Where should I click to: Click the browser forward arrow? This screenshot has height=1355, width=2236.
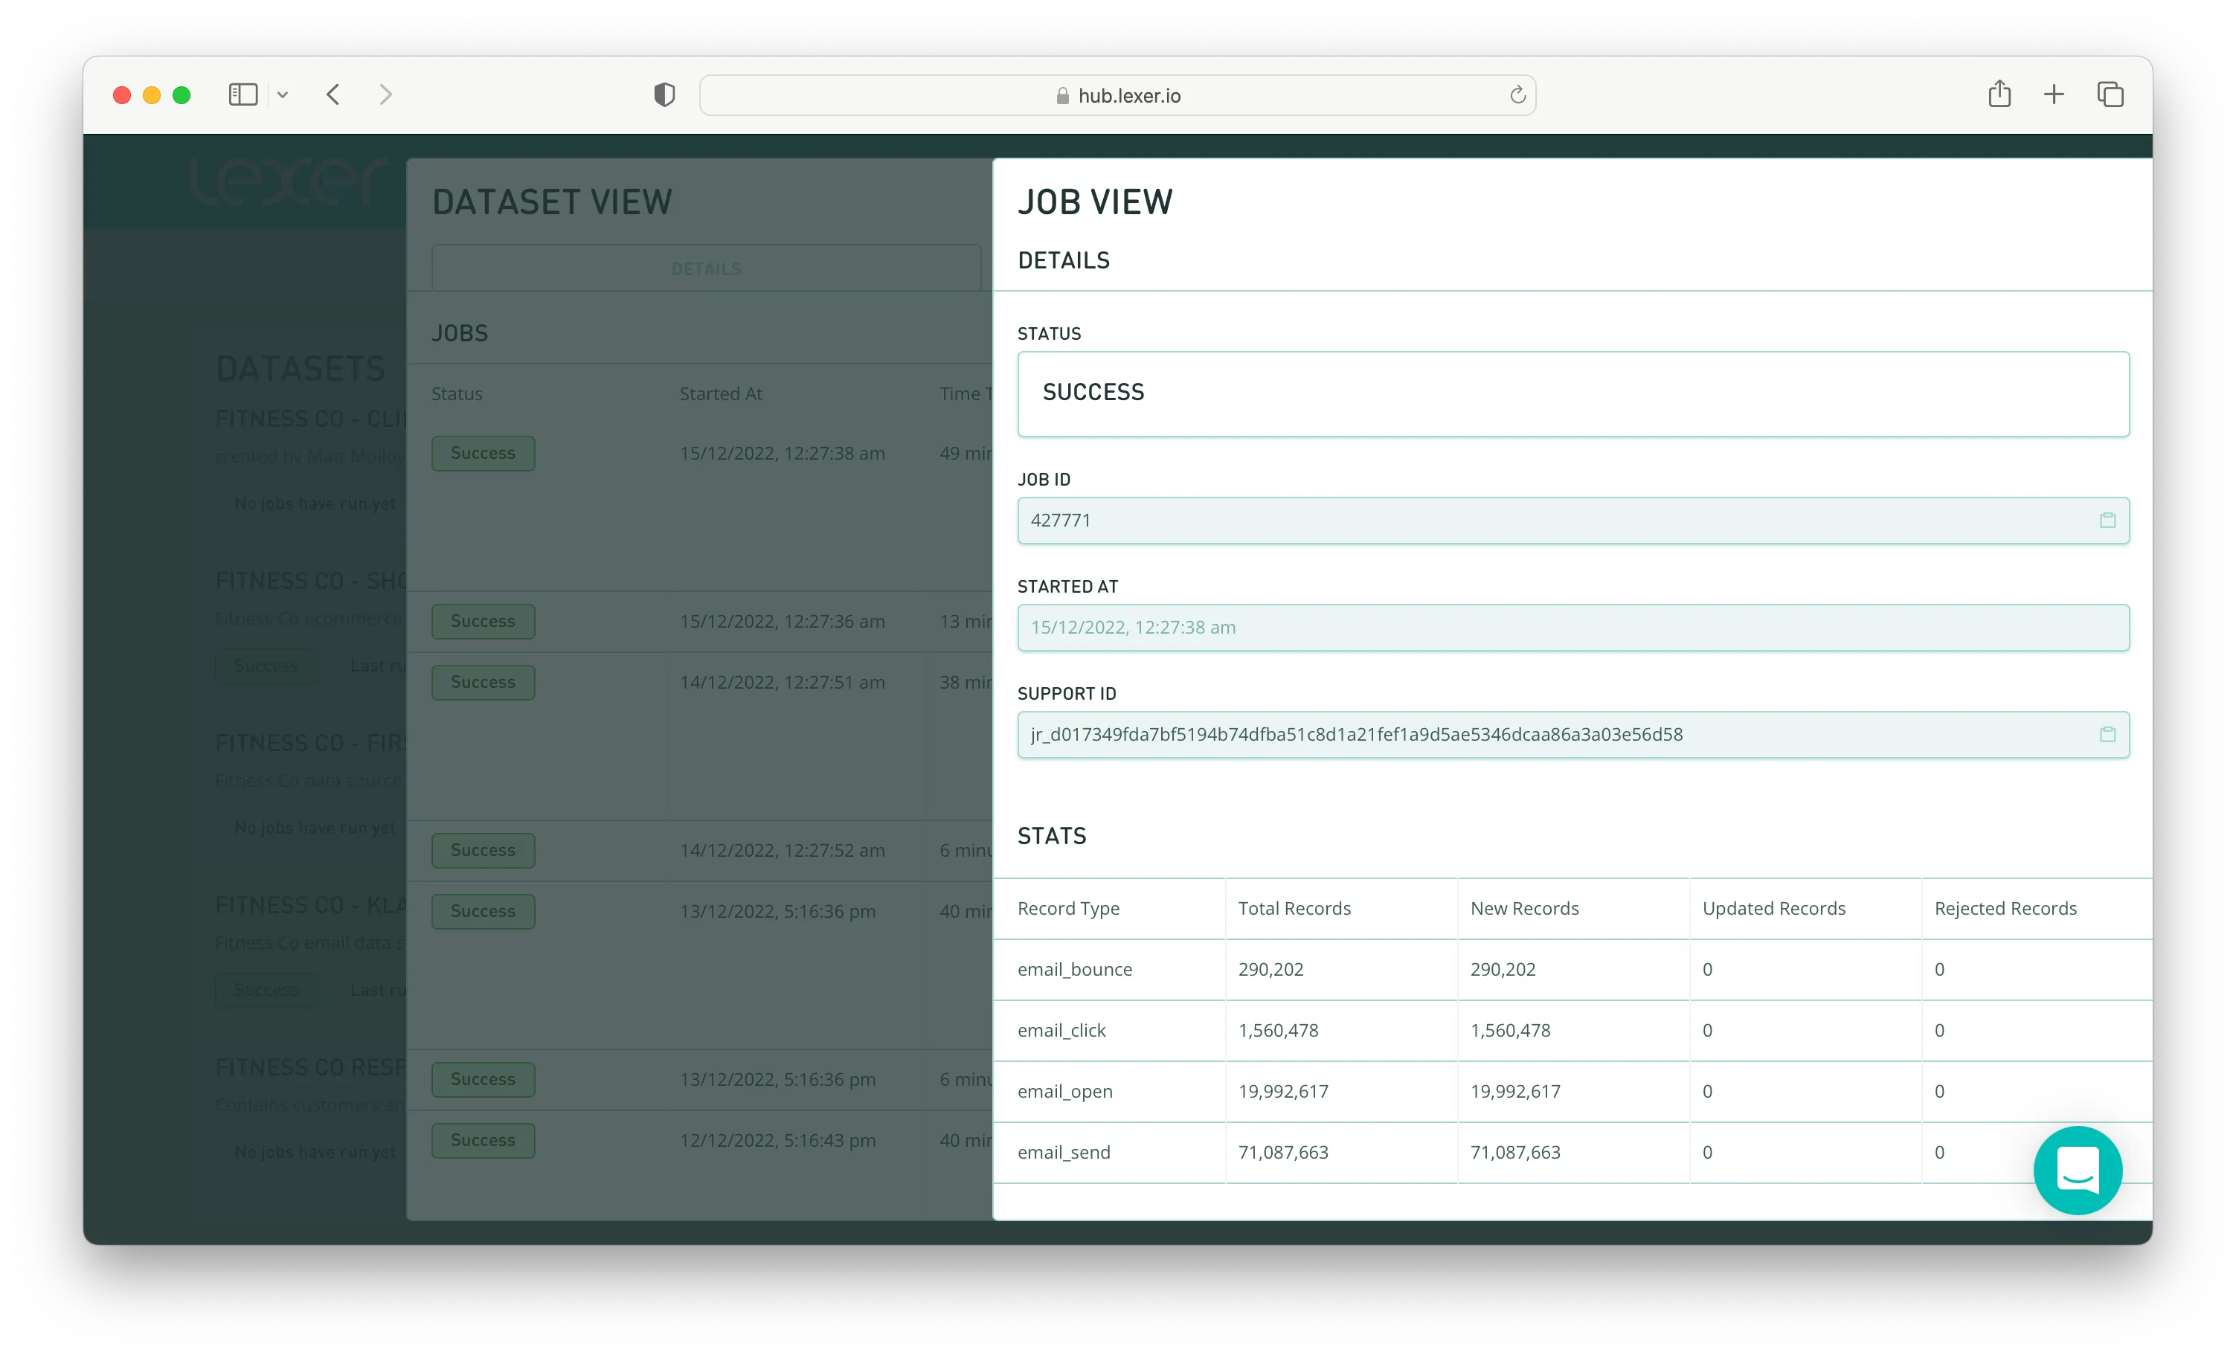(385, 94)
